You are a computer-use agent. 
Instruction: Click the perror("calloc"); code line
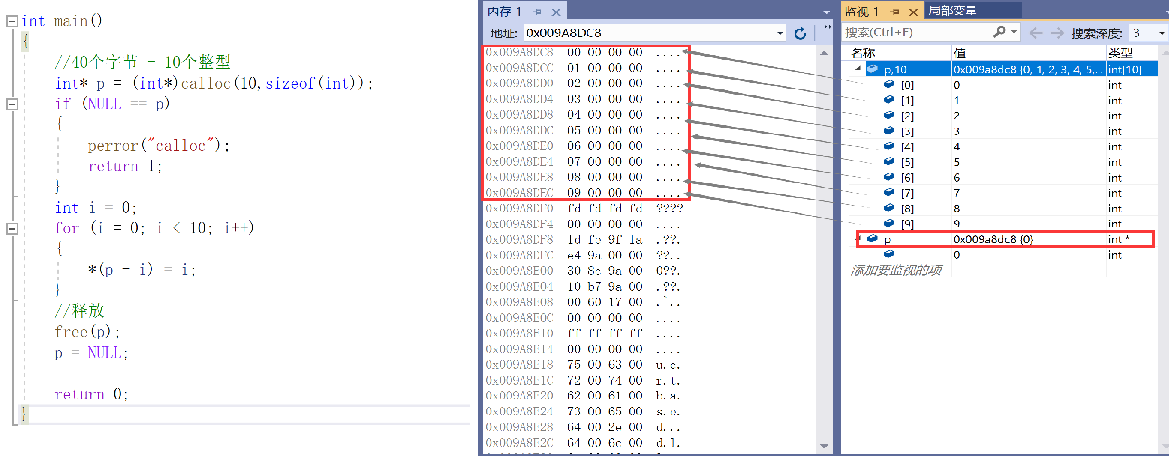point(159,146)
